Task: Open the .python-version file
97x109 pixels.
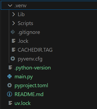Action: (33, 68)
